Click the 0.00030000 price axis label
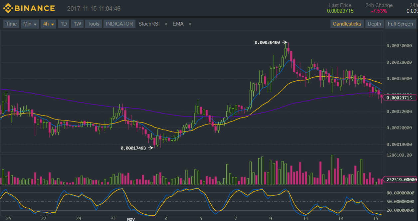 (x=399, y=46)
